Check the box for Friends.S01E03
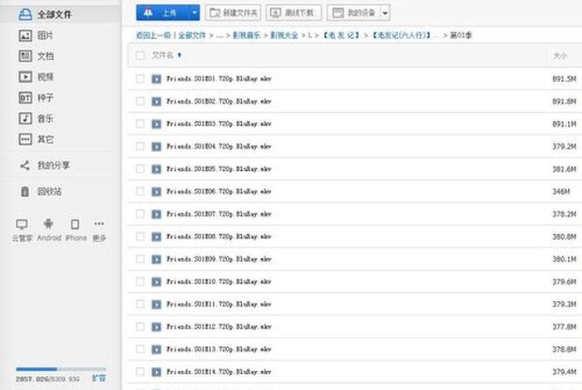 pos(140,124)
